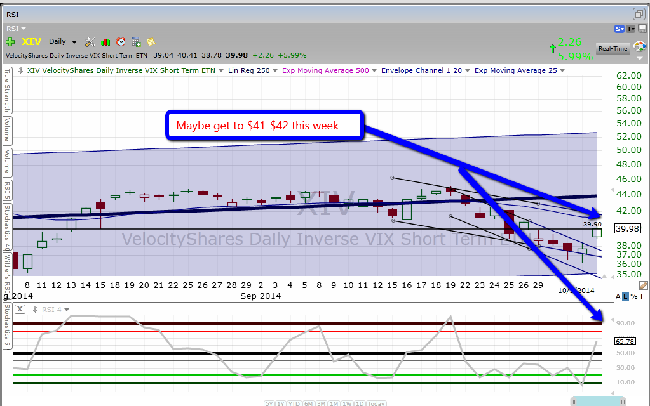The height and width of the screenshot is (406, 650).
Task: Click the green-red bars chart style icon
Action: pyautogui.click(x=105, y=42)
